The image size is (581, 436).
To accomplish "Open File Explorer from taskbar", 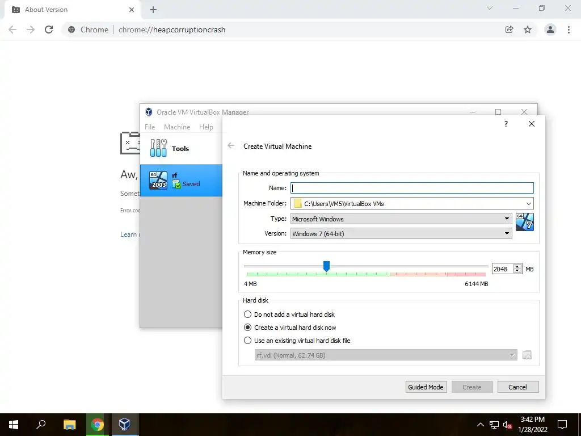I will tap(69, 425).
